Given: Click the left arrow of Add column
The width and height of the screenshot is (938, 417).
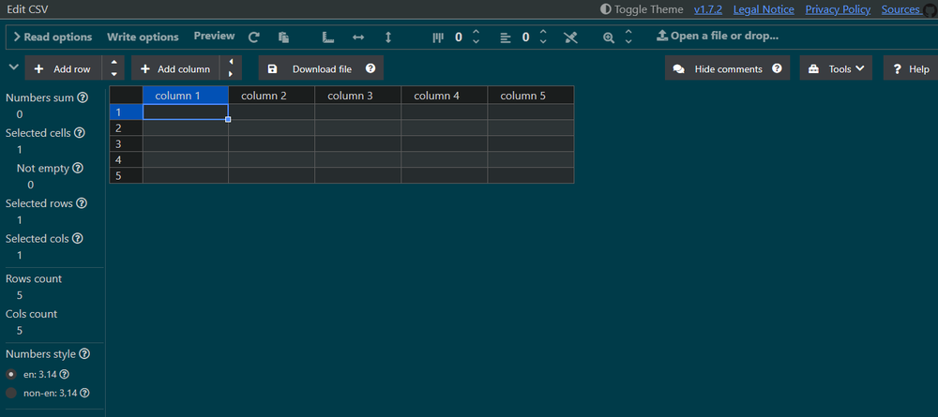Looking at the screenshot, I should pyautogui.click(x=231, y=62).
